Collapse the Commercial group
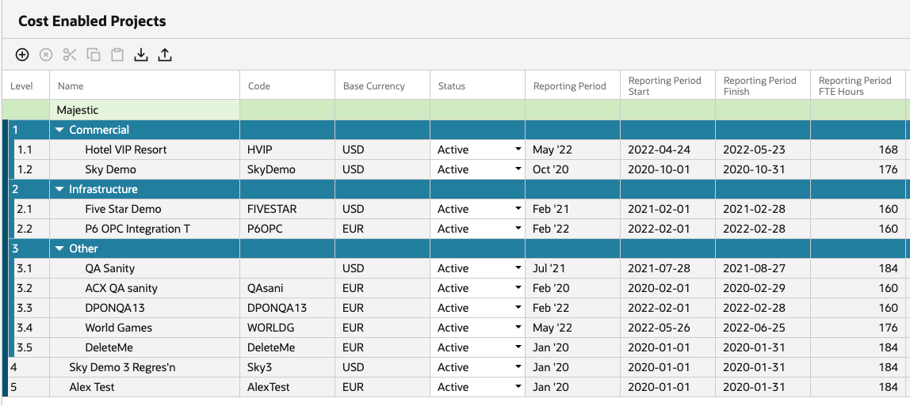910x406 pixels. pos(59,130)
